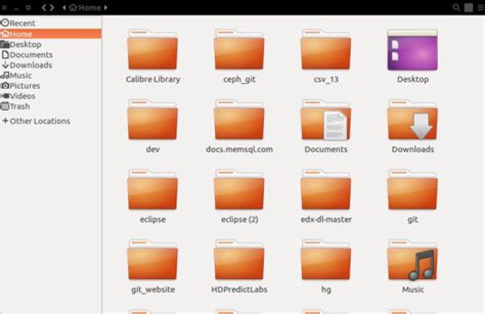The image size is (485, 314).
Task: Click the home icon in path bar
Action: 73,7
